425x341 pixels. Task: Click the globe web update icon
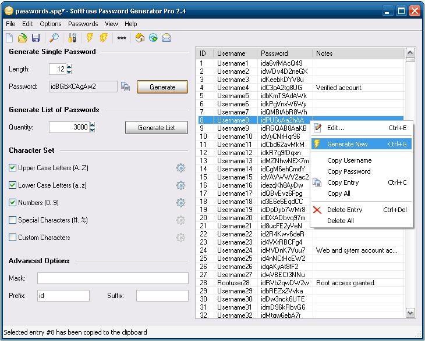pyautogui.click(x=154, y=38)
